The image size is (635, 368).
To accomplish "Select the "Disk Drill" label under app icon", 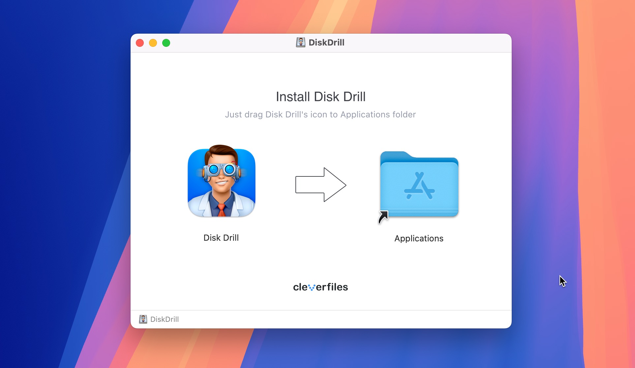I will pos(221,238).
